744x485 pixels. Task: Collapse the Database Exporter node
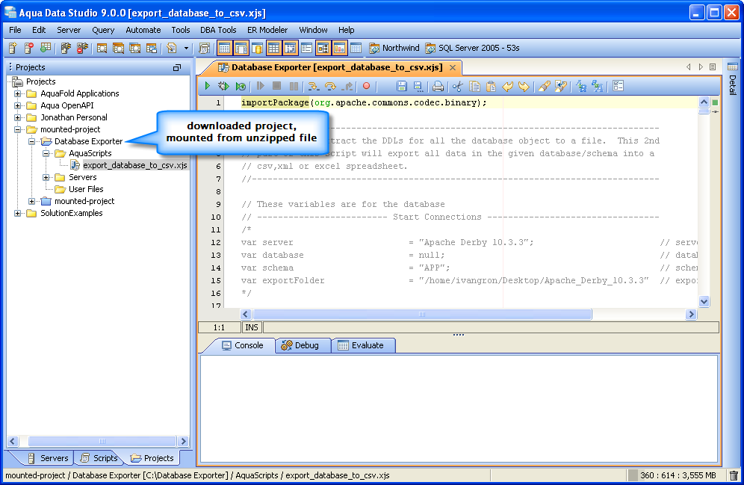click(32, 141)
